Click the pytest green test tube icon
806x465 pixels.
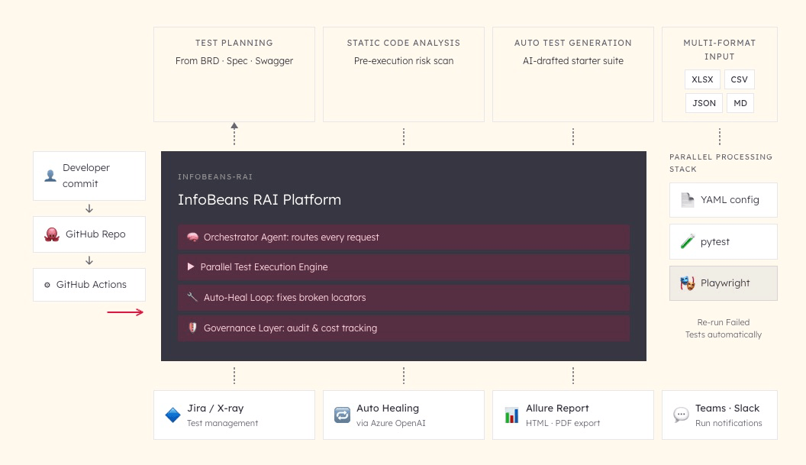point(686,241)
